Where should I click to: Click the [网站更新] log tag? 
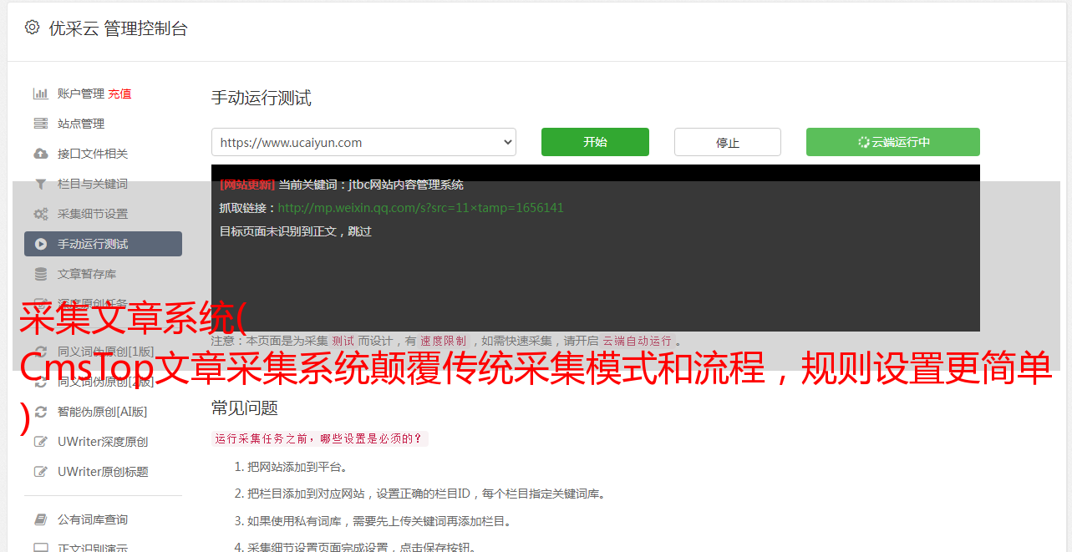pyautogui.click(x=247, y=185)
